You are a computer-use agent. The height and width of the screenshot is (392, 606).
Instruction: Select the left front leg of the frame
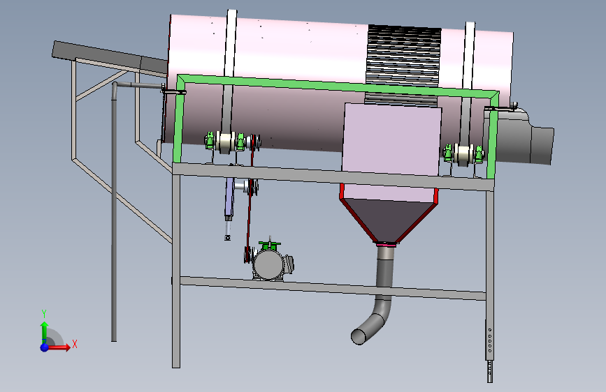click(176, 270)
